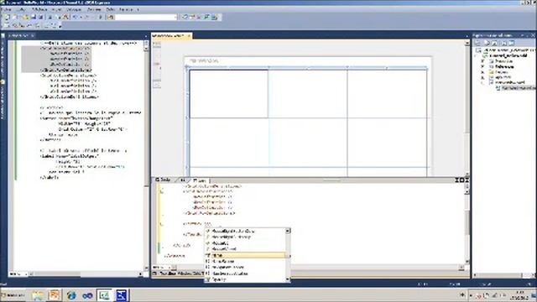Screen dimensions: 537x302
Task: Click the IntelliSense list scroll-up arrow
Action: (288, 231)
